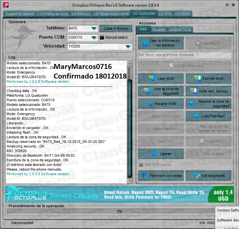
Task: Click the X icon on Cancelación
Action: pos(198,43)
